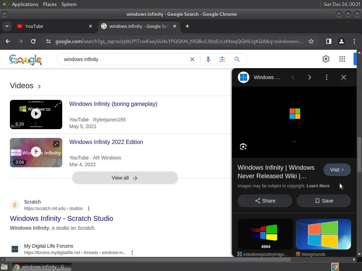The width and height of the screenshot is (362, 271).
Task: Go back with the browser back arrow
Action: point(8,41)
